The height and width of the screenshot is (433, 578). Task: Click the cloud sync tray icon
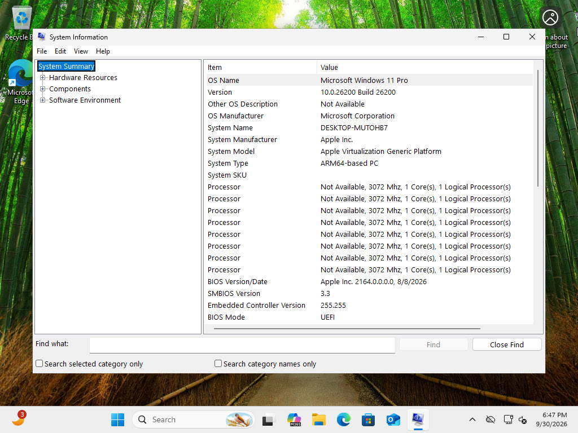[x=491, y=419]
